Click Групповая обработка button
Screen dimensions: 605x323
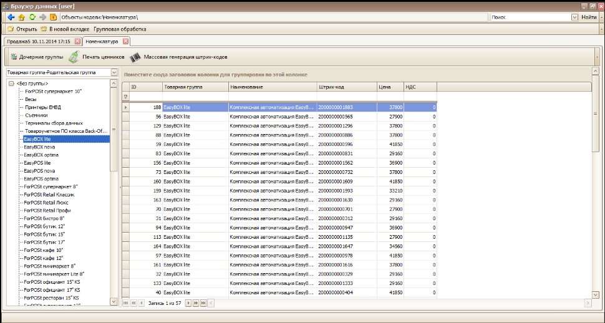tap(120, 29)
